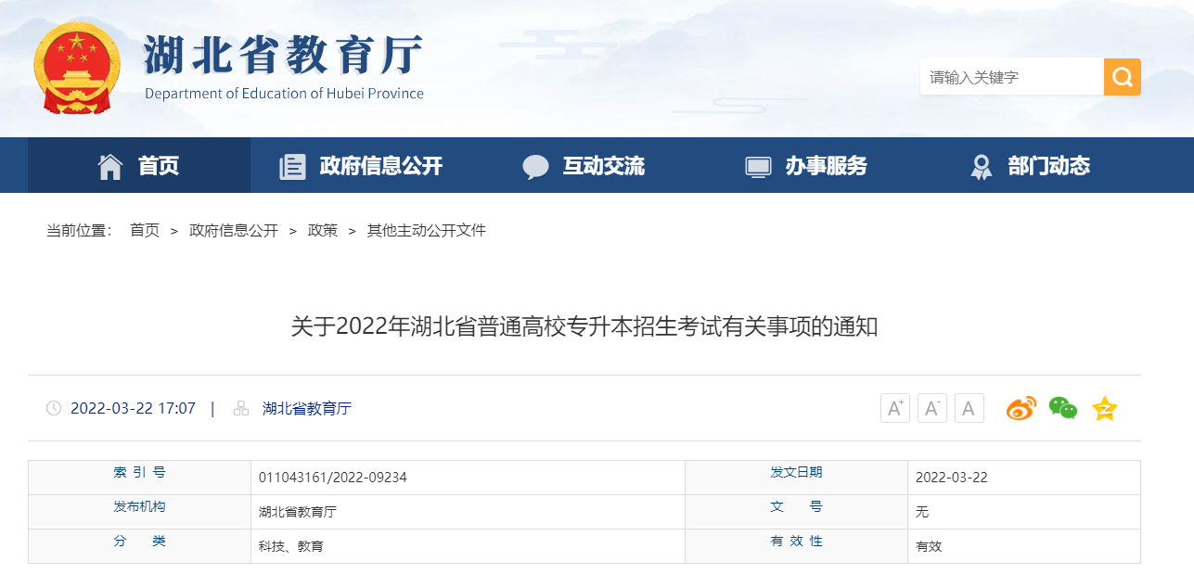Share to Weibo via the orange icon
Image resolution: width=1194 pixels, height=587 pixels.
pos(1021,408)
